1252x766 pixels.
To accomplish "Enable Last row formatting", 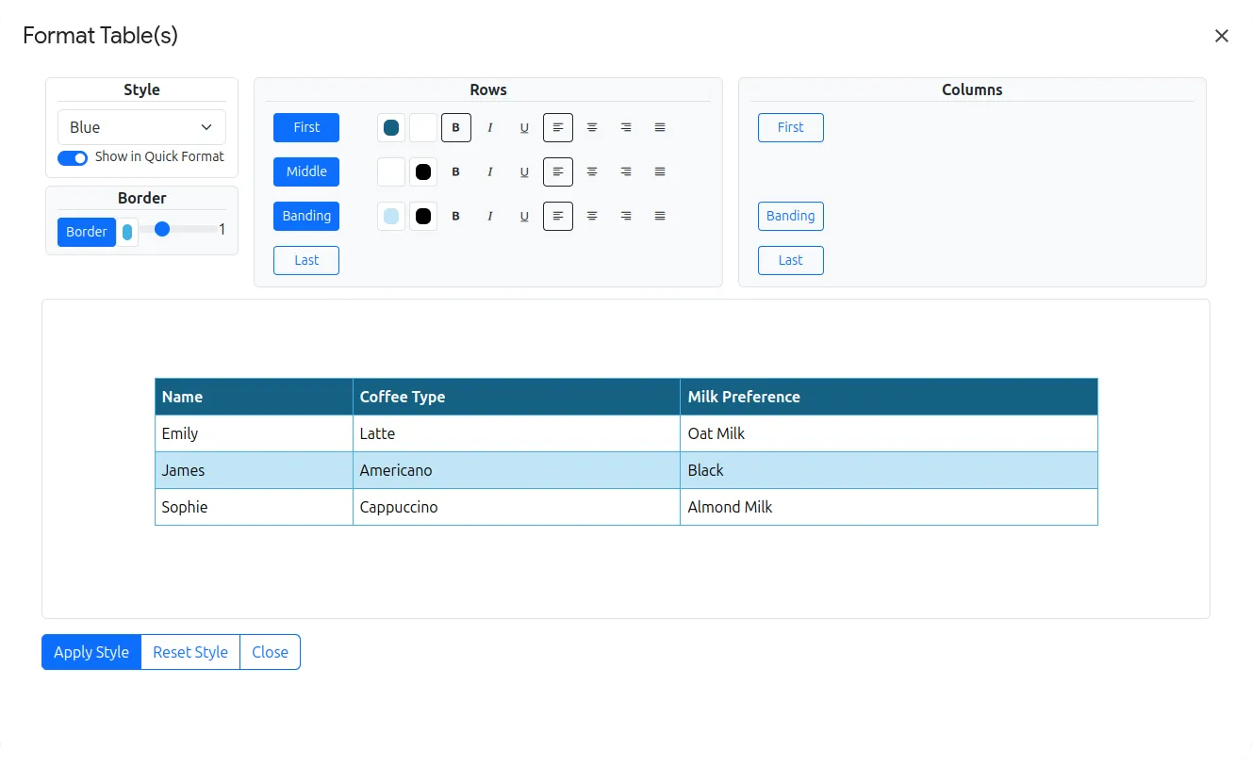I will pyautogui.click(x=305, y=260).
